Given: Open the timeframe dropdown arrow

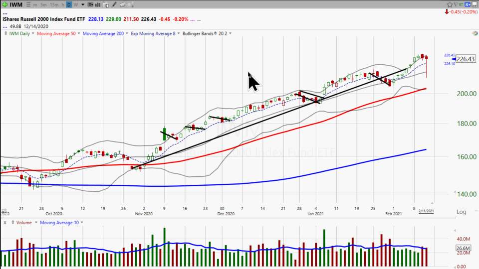Looking at the screenshot, I should [82, 4].
